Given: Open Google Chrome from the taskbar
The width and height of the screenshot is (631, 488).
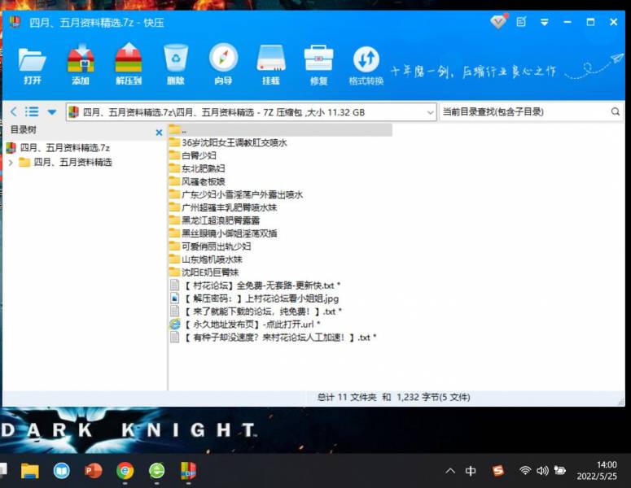Looking at the screenshot, I should pyautogui.click(x=125, y=471).
